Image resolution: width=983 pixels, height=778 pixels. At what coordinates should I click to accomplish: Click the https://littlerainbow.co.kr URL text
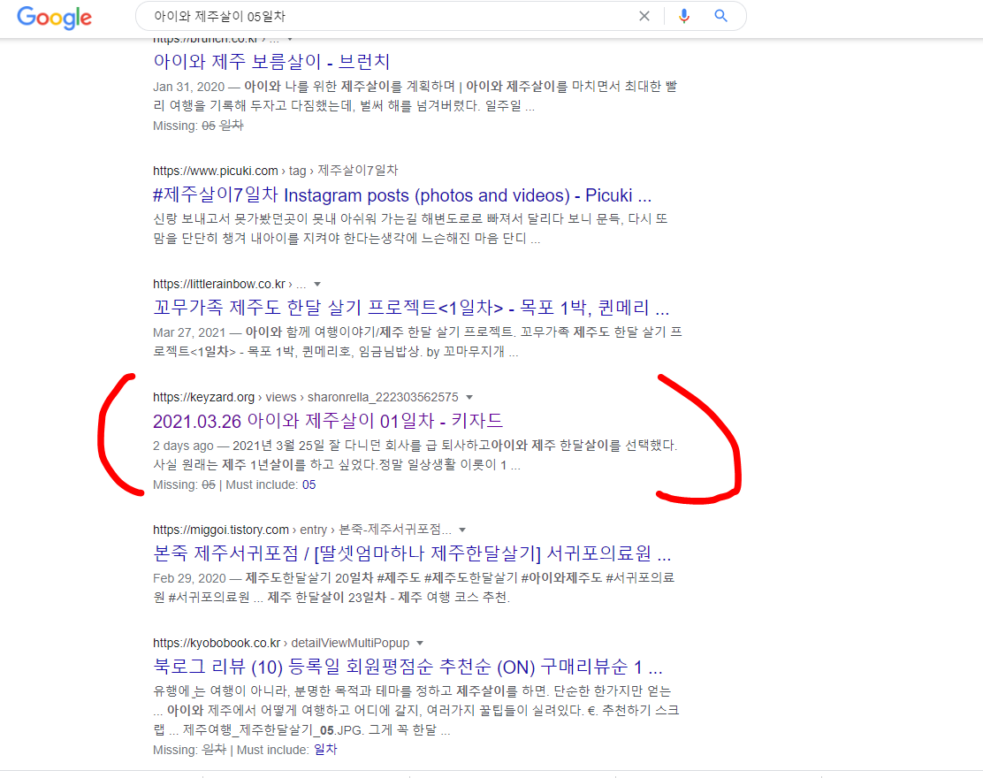coord(219,284)
